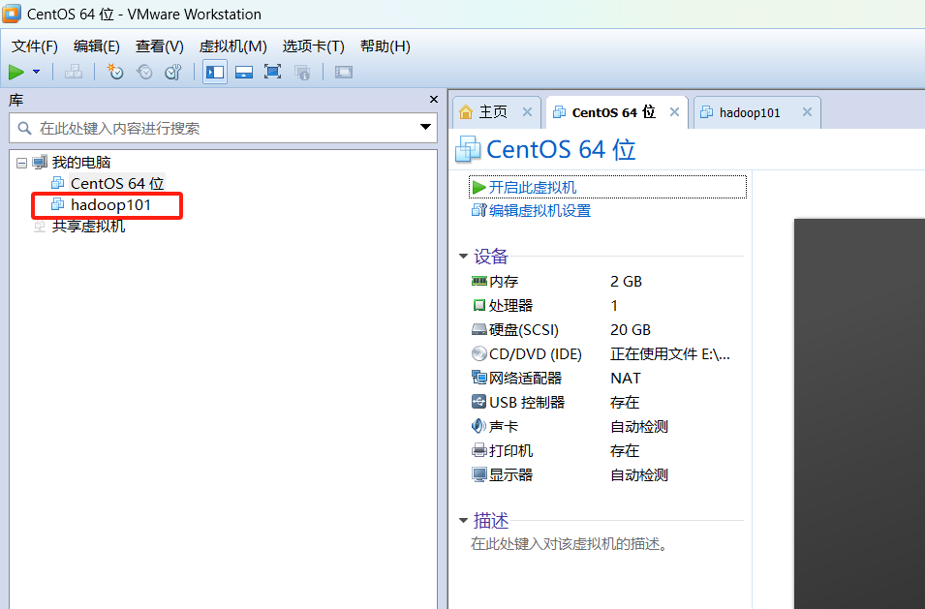Click the home icon on 主页 tab
925x609 pixels.
click(x=466, y=112)
